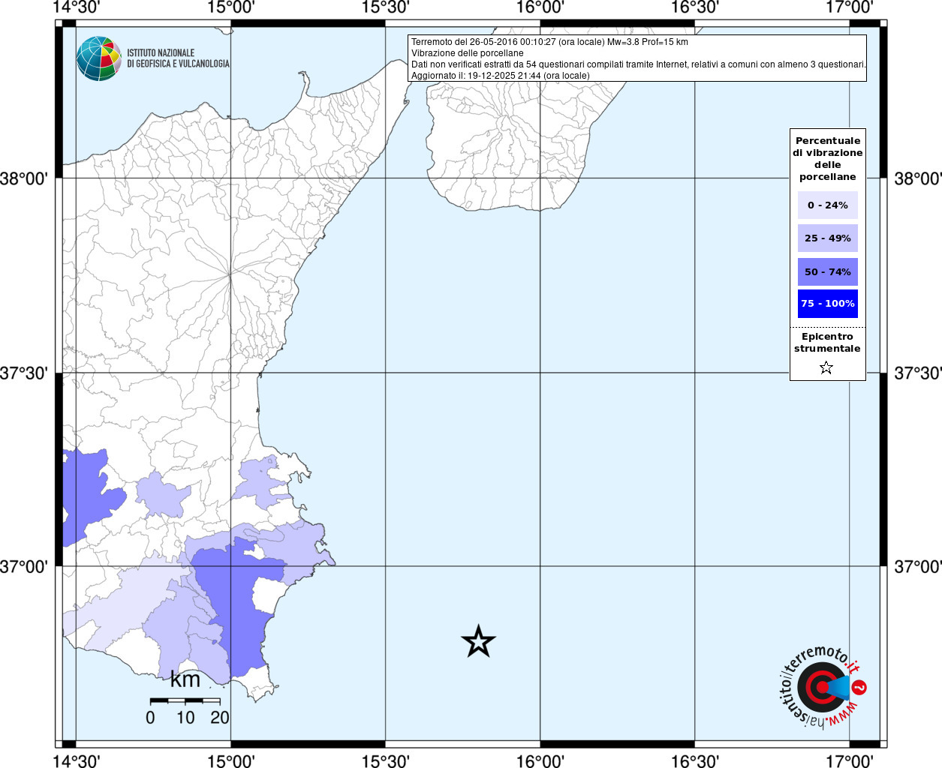
Task: Select the 50 - 74% legend swatch
Action: (827, 272)
